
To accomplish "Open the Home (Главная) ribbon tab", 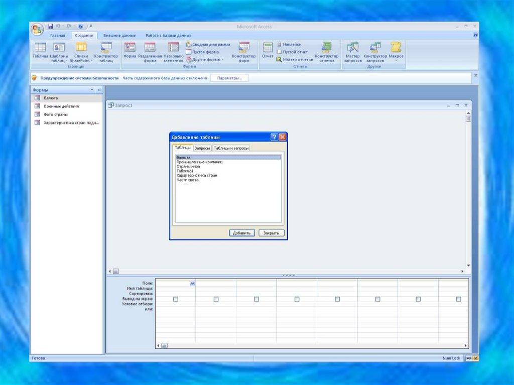I will tap(57, 36).
